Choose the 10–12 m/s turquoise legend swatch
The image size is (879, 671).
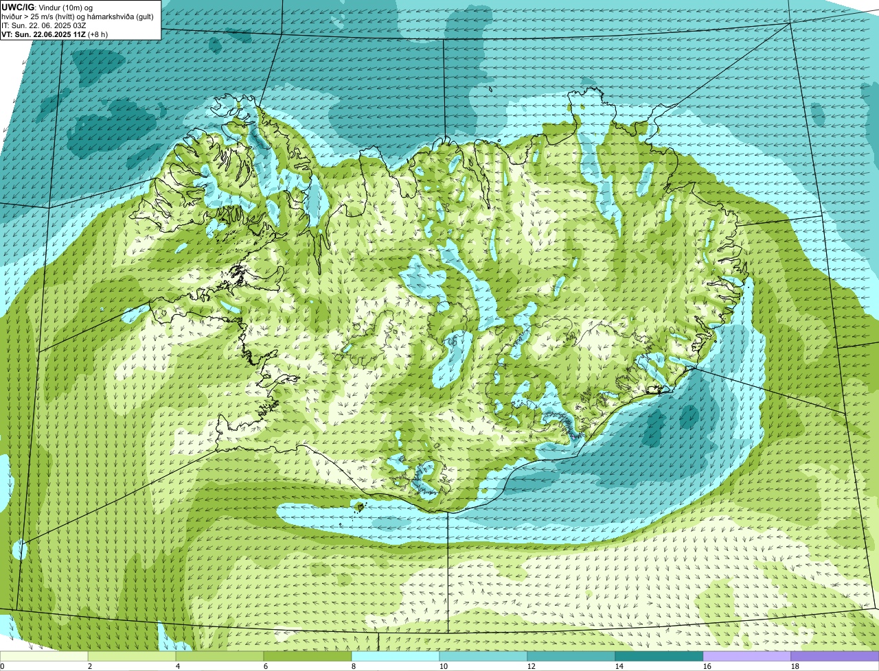click(x=483, y=656)
